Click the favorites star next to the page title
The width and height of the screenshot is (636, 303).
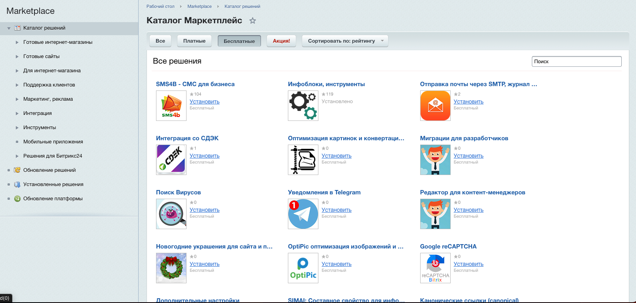[x=253, y=21]
